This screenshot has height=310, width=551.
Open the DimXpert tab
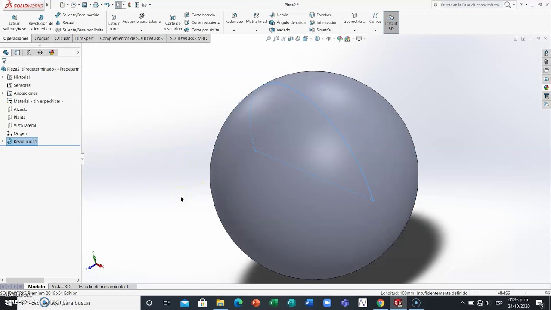[x=84, y=38]
